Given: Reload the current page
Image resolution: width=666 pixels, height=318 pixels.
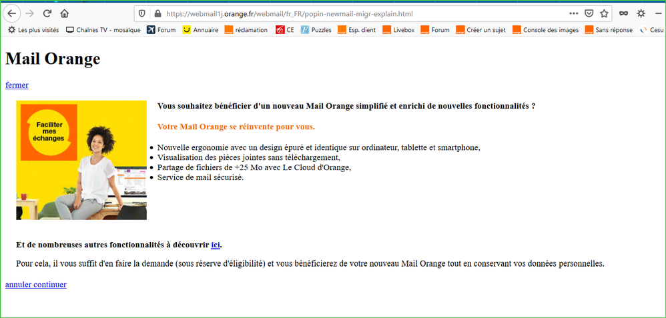Looking at the screenshot, I should (47, 13).
